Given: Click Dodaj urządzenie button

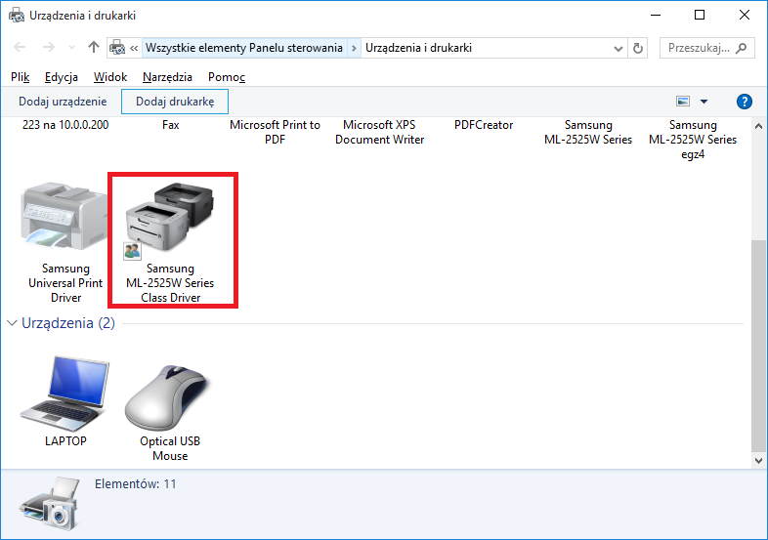Looking at the screenshot, I should point(63,102).
